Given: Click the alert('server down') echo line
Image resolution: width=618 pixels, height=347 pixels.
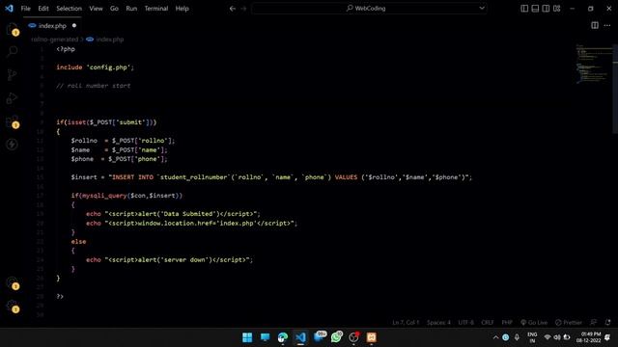Looking at the screenshot, I should click(x=170, y=259).
